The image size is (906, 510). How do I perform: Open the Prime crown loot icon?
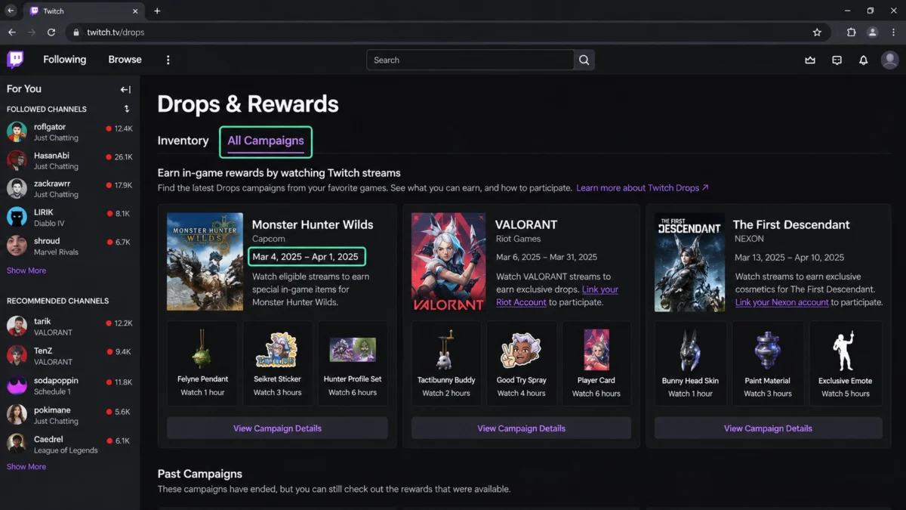tap(810, 60)
